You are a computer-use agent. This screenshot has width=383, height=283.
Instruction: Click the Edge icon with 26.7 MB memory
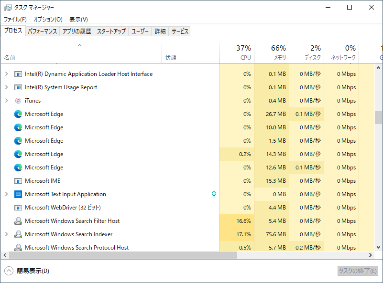click(x=18, y=114)
